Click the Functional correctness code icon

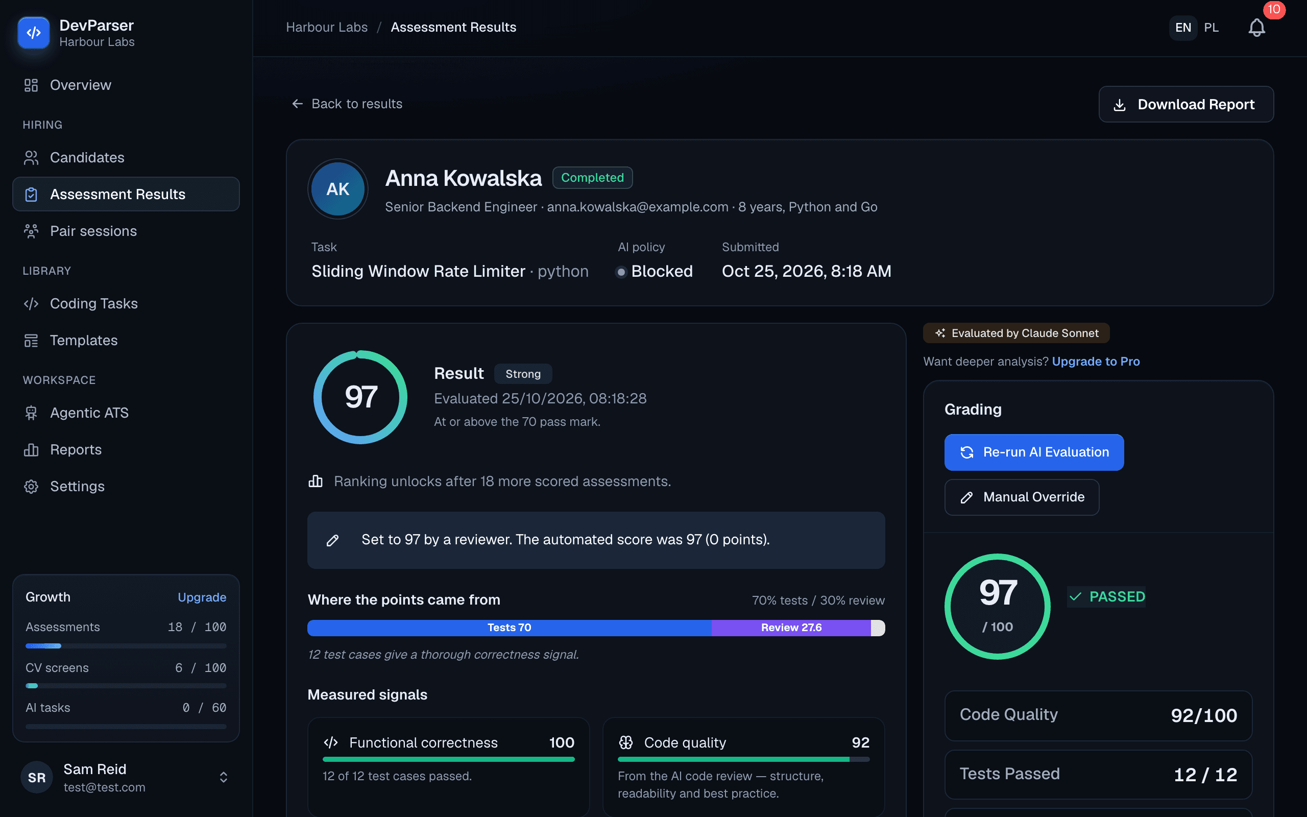coord(330,742)
